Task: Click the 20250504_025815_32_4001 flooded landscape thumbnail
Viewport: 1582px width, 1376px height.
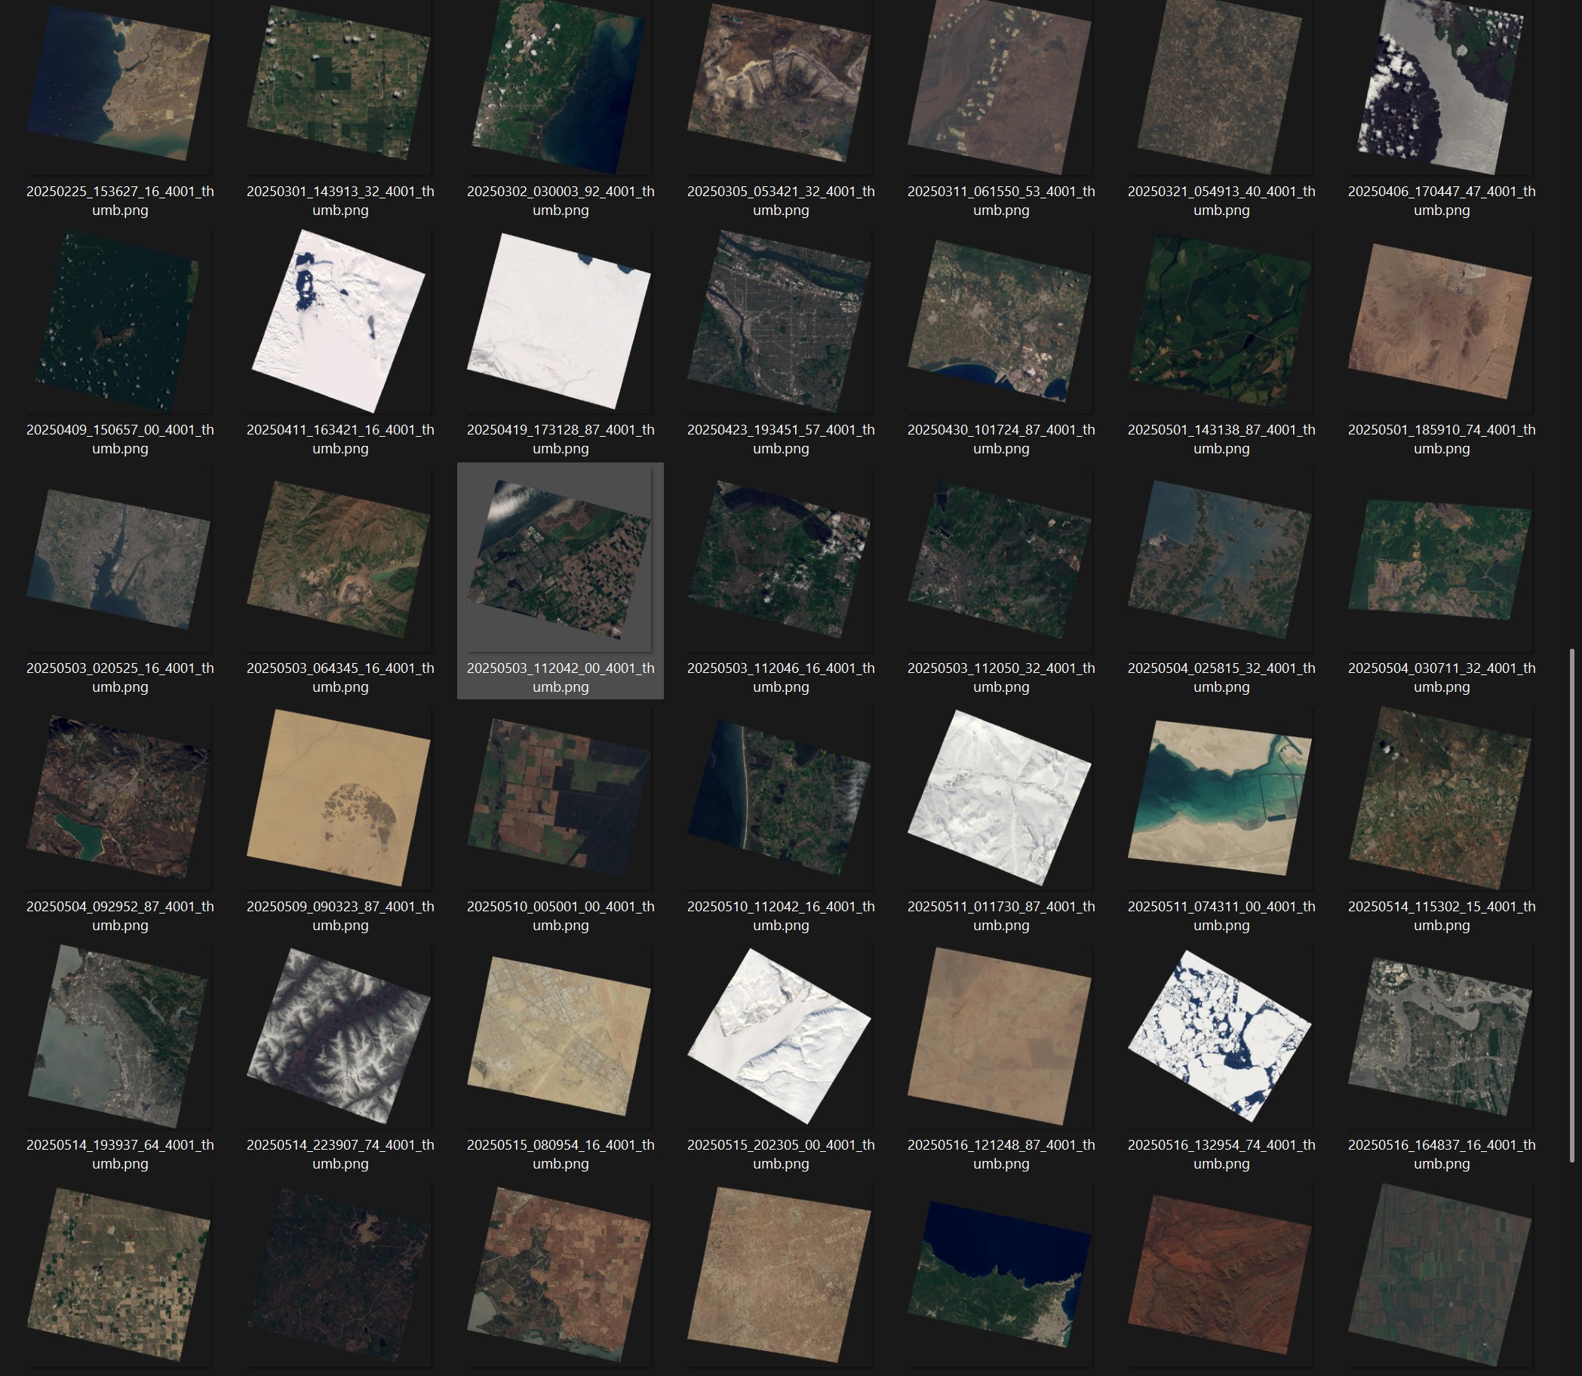Action: tap(1221, 560)
